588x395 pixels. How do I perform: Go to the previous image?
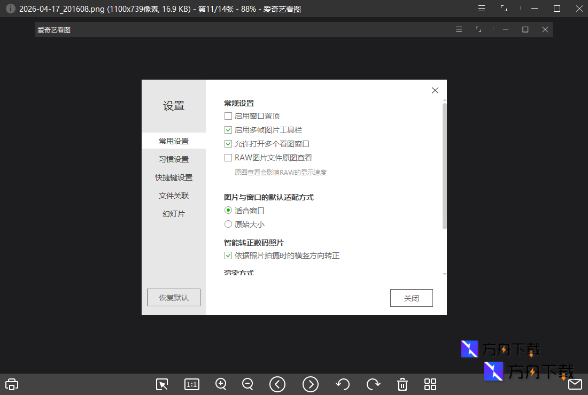pos(277,384)
